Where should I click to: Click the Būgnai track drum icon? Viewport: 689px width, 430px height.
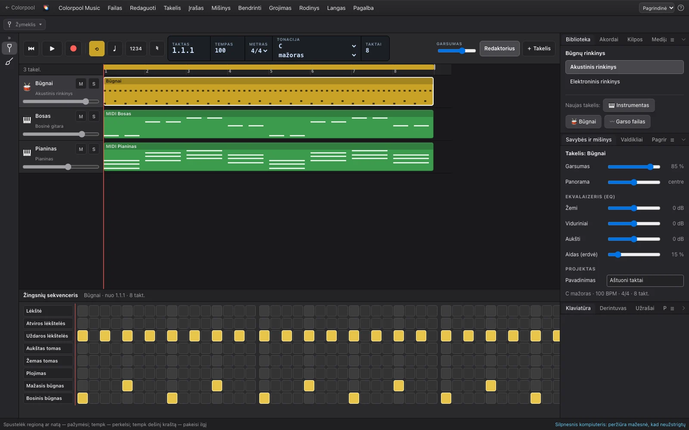click(27, 87)
